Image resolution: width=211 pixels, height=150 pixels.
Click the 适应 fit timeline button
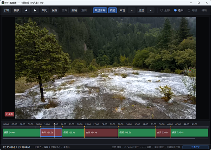pyautogui.click(x=141, y=10)
